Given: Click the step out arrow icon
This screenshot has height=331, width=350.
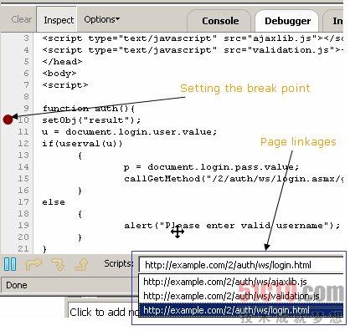Looking at the screenshot, I should click(81, 264).
